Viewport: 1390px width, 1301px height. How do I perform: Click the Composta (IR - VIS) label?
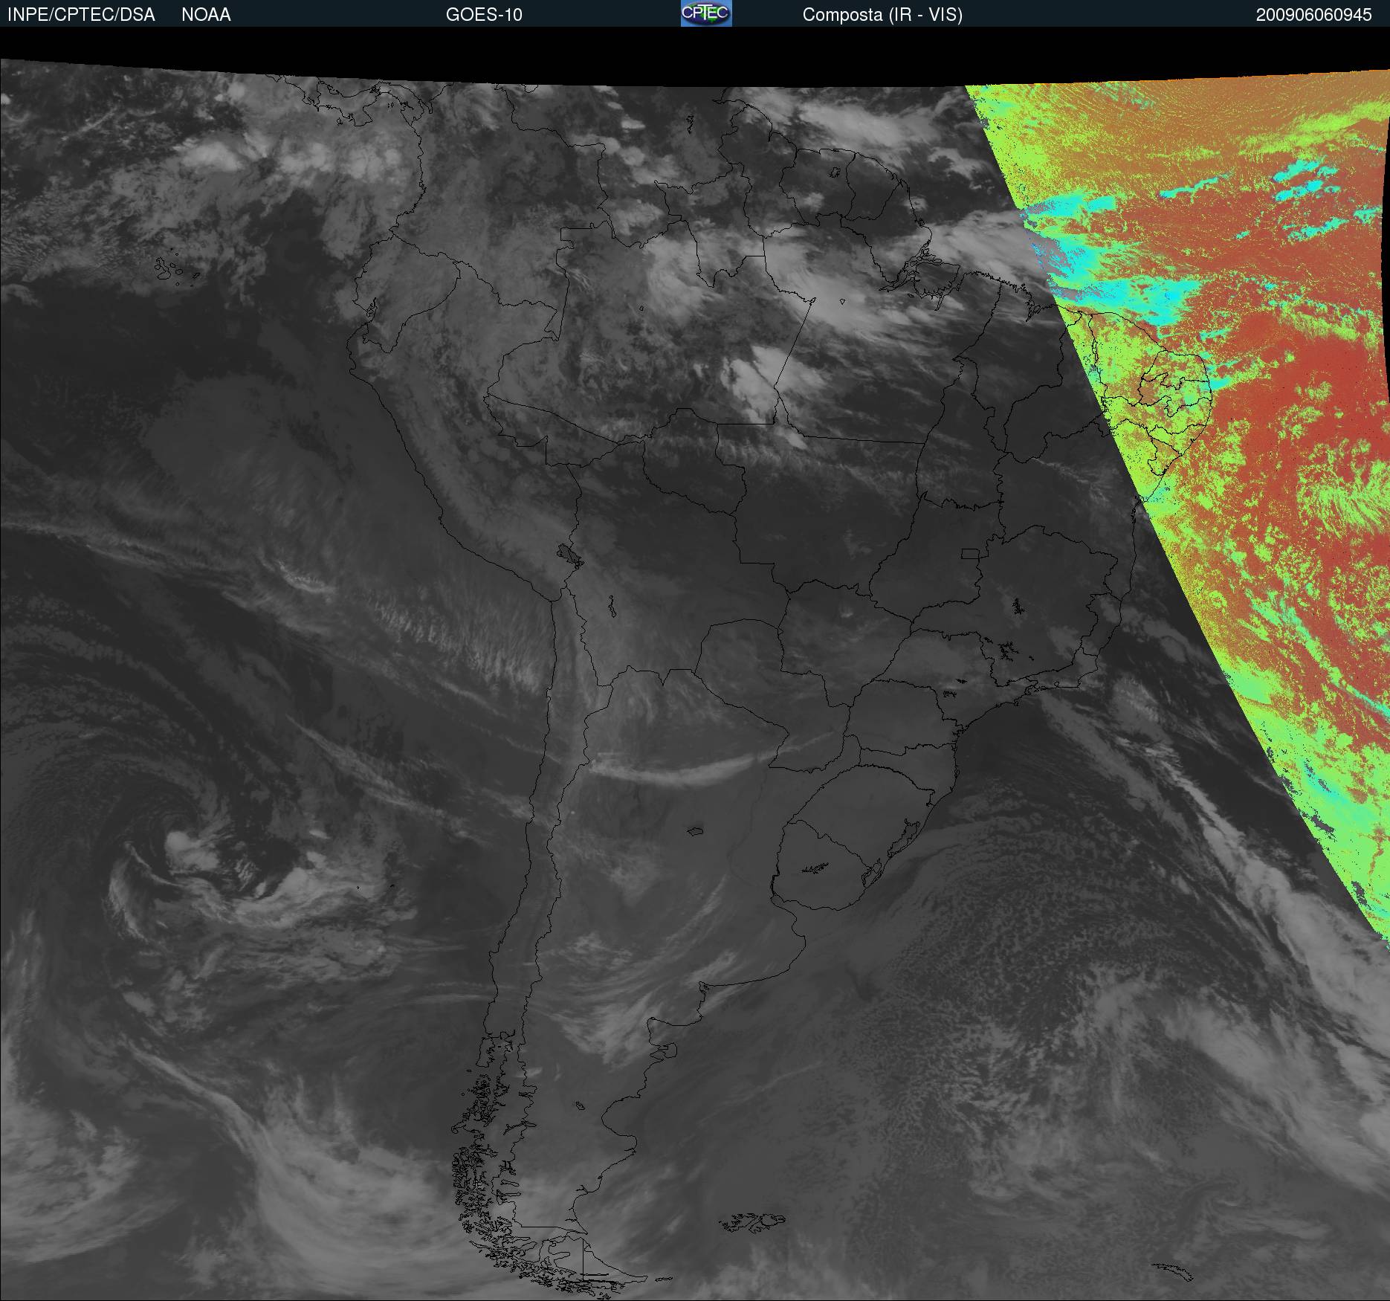882,15
